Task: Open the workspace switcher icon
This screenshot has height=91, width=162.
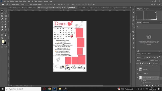Action: 155,5
